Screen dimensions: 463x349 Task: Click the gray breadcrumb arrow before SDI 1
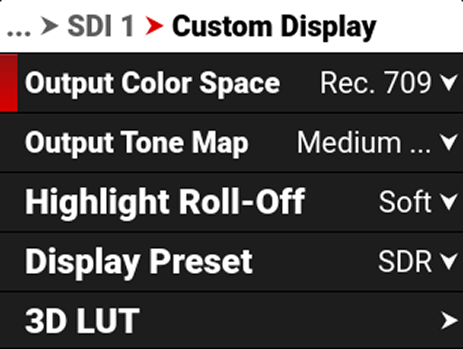(x=49, y=27)
